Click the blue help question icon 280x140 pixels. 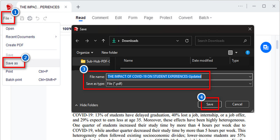click(x=248, y=52)
